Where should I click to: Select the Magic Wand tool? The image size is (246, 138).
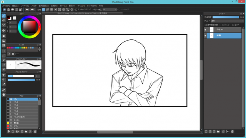coord(3,60)
